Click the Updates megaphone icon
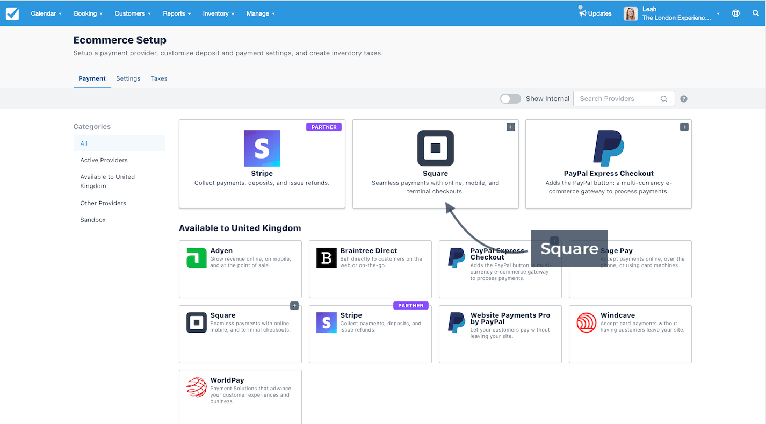 pyautogui.click(x=582, y=13)
